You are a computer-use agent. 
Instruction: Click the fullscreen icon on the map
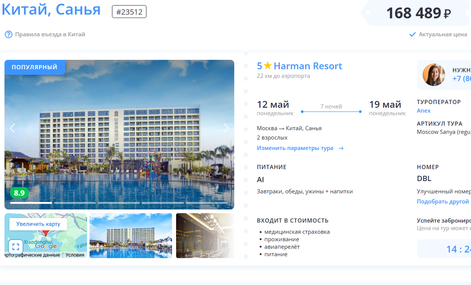[x=16, y=246]
